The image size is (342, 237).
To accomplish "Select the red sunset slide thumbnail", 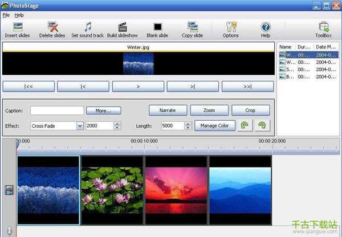I will tap(176, 190).
